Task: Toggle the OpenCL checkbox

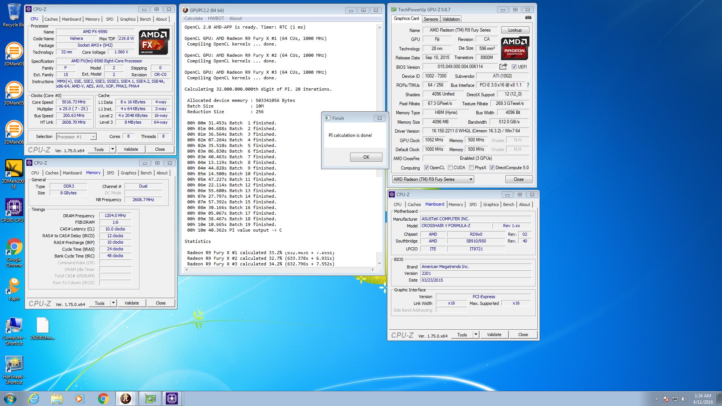Action: click(x=426, y=168)
